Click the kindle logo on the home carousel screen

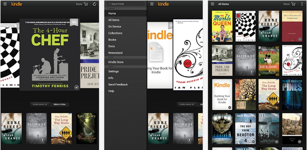pyautogui.click(x=17, y=4)
